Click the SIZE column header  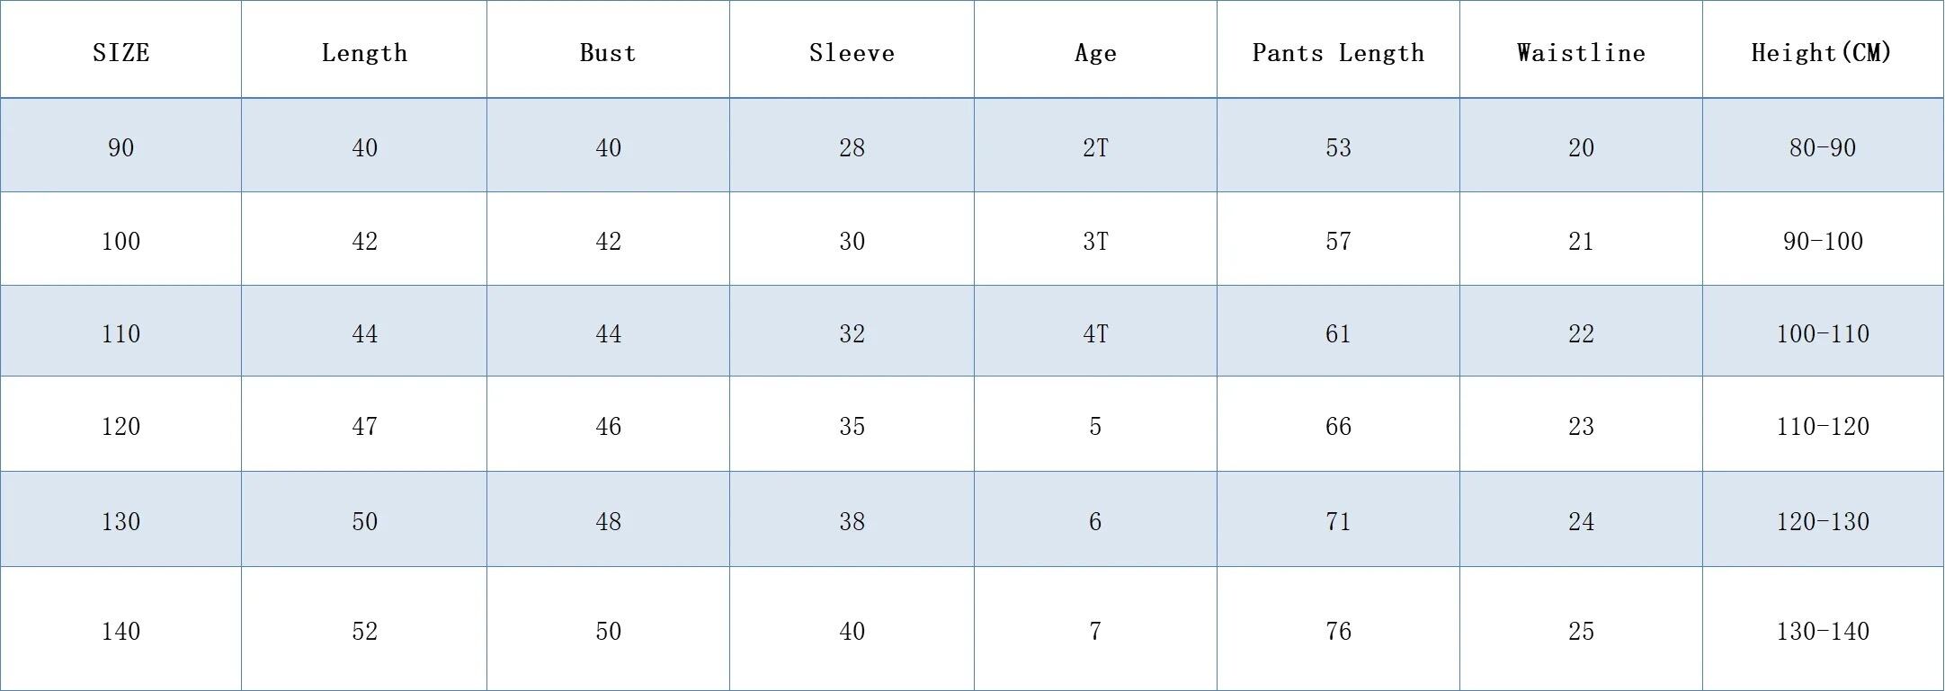click(x=120, y=52)
